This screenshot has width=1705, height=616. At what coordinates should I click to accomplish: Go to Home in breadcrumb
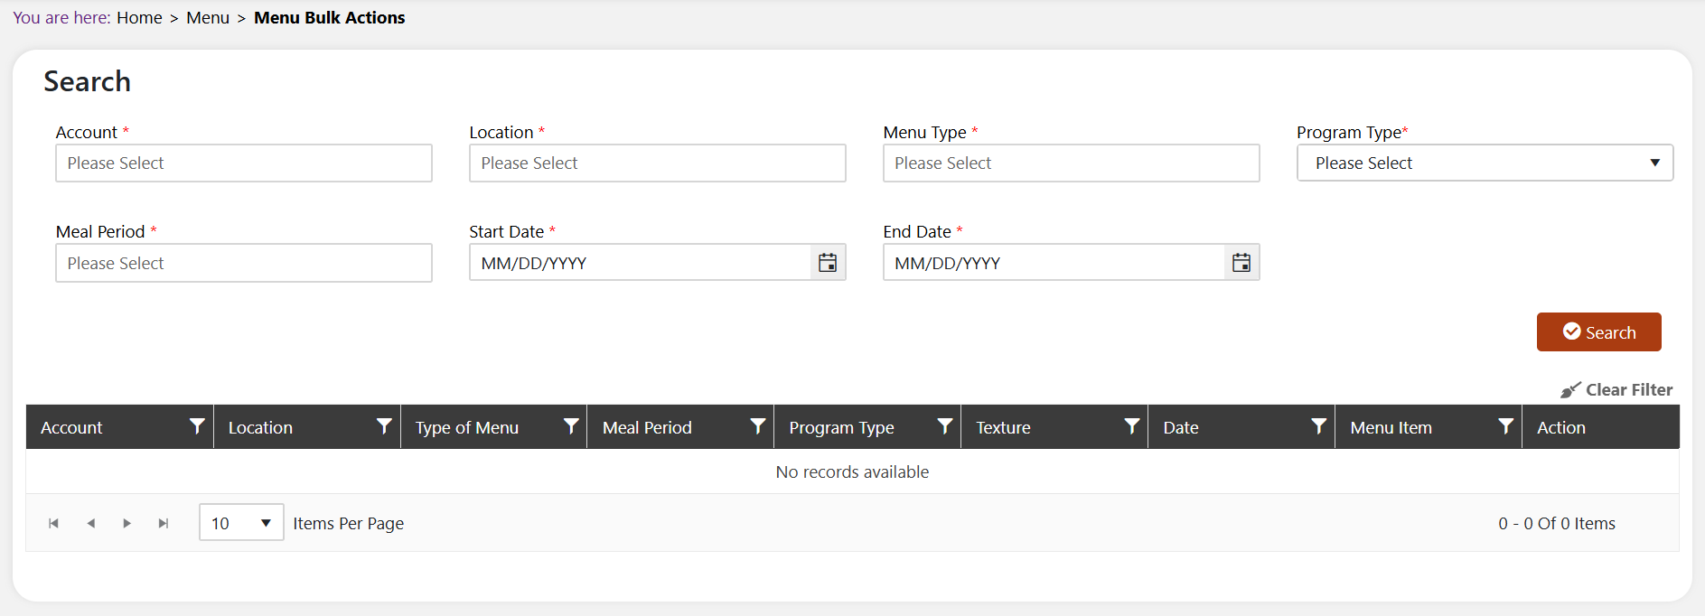pos(139,18)
